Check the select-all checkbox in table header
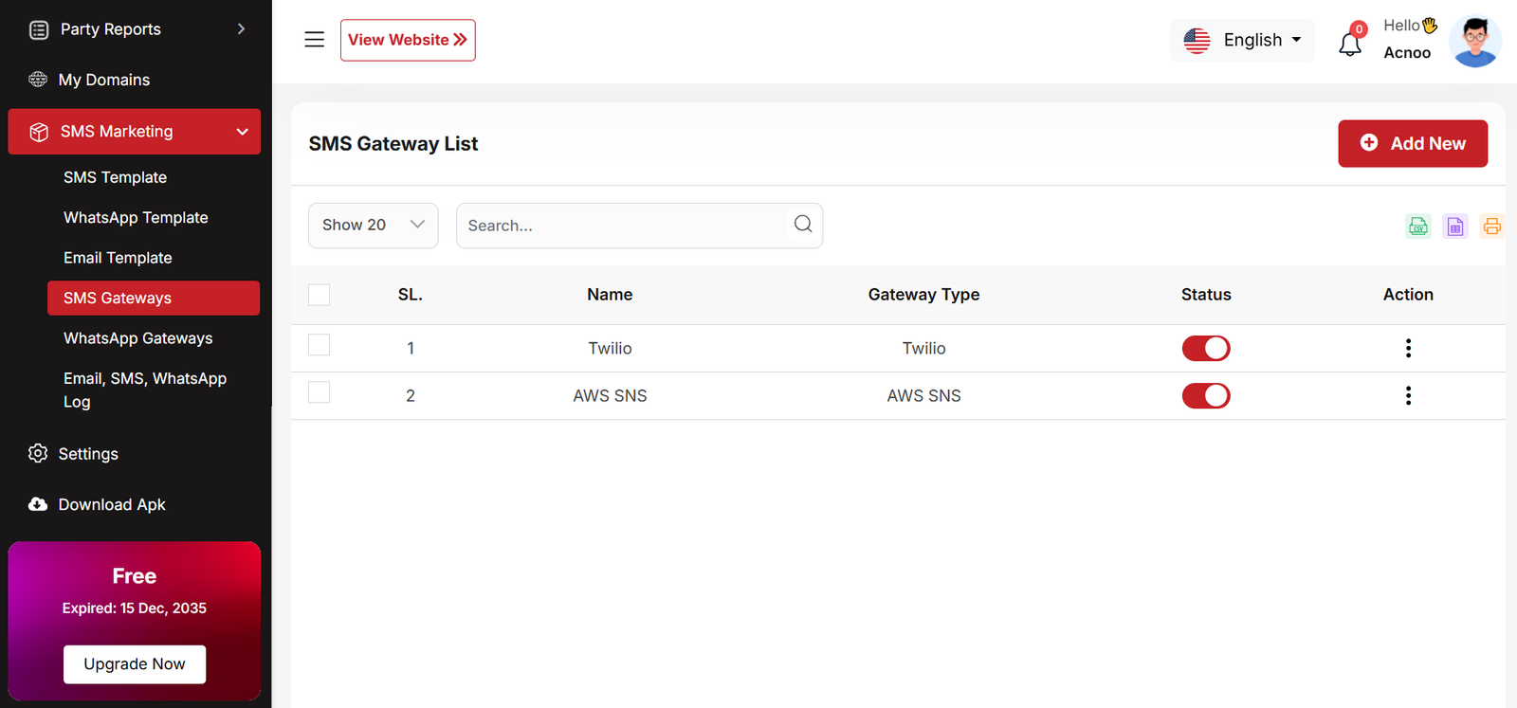 click(320, 295)
